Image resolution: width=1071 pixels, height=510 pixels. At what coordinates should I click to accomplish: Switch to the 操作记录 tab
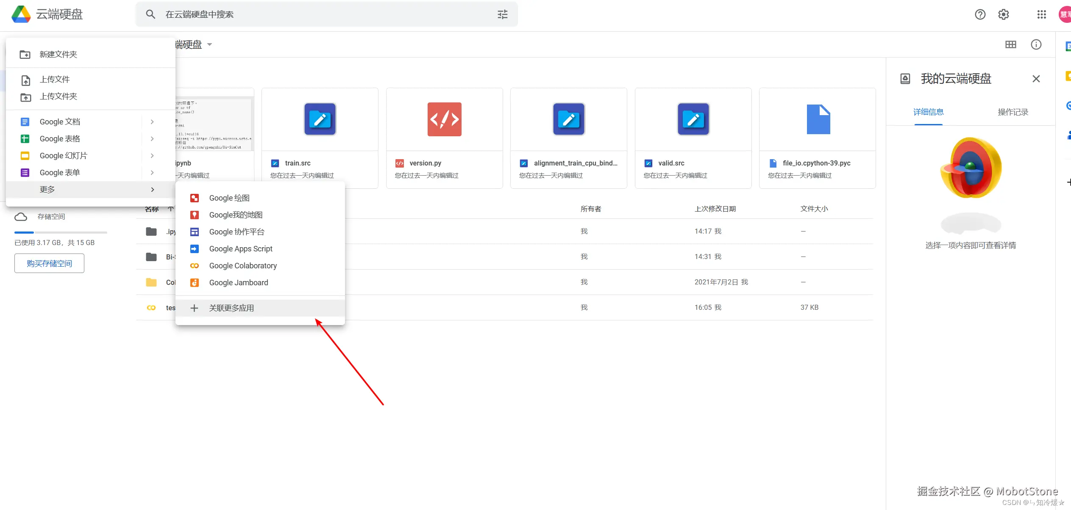(1013, 112)
